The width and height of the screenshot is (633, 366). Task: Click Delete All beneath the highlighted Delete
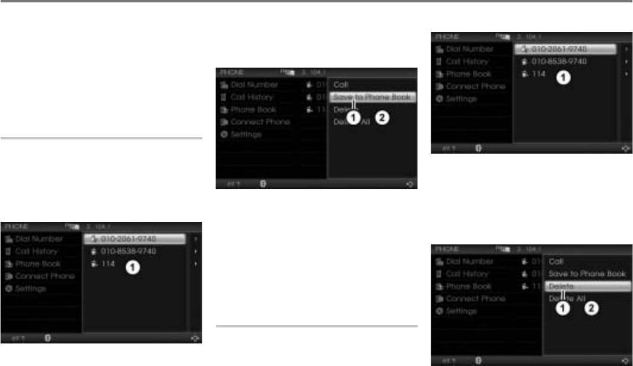coord(567,298)
